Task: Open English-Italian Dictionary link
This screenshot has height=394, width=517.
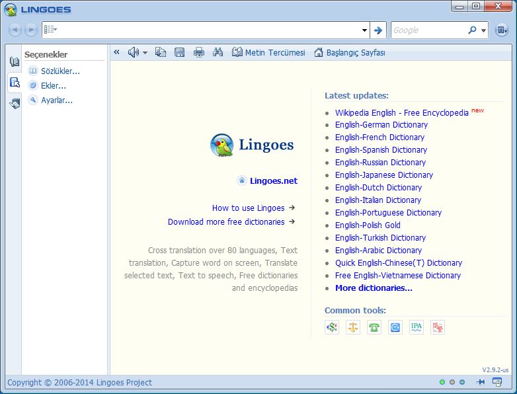Action: click(378, 200)
